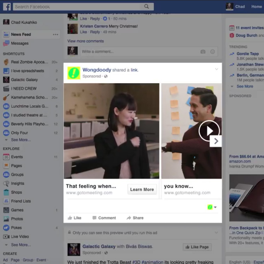Open Chad profile from top bar
The image size is (264, 264).
tap(235, 7)
